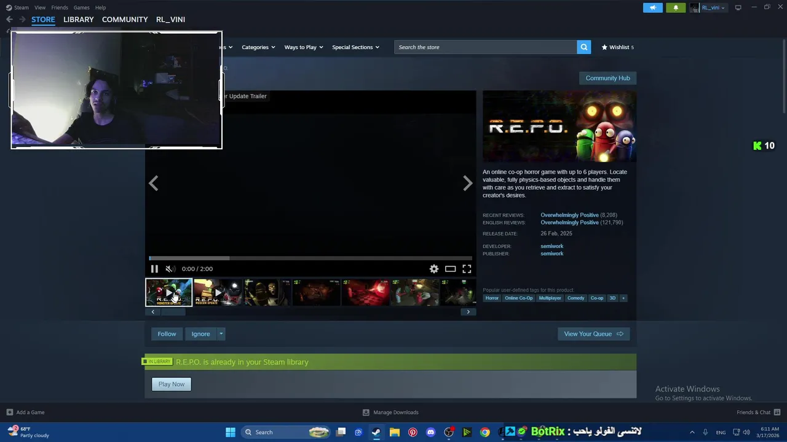The height and width of the screenshot is (442, 787).
Task: Seek in the trailer progress bar
Action: pyautogui.click(x=310, y=258)
